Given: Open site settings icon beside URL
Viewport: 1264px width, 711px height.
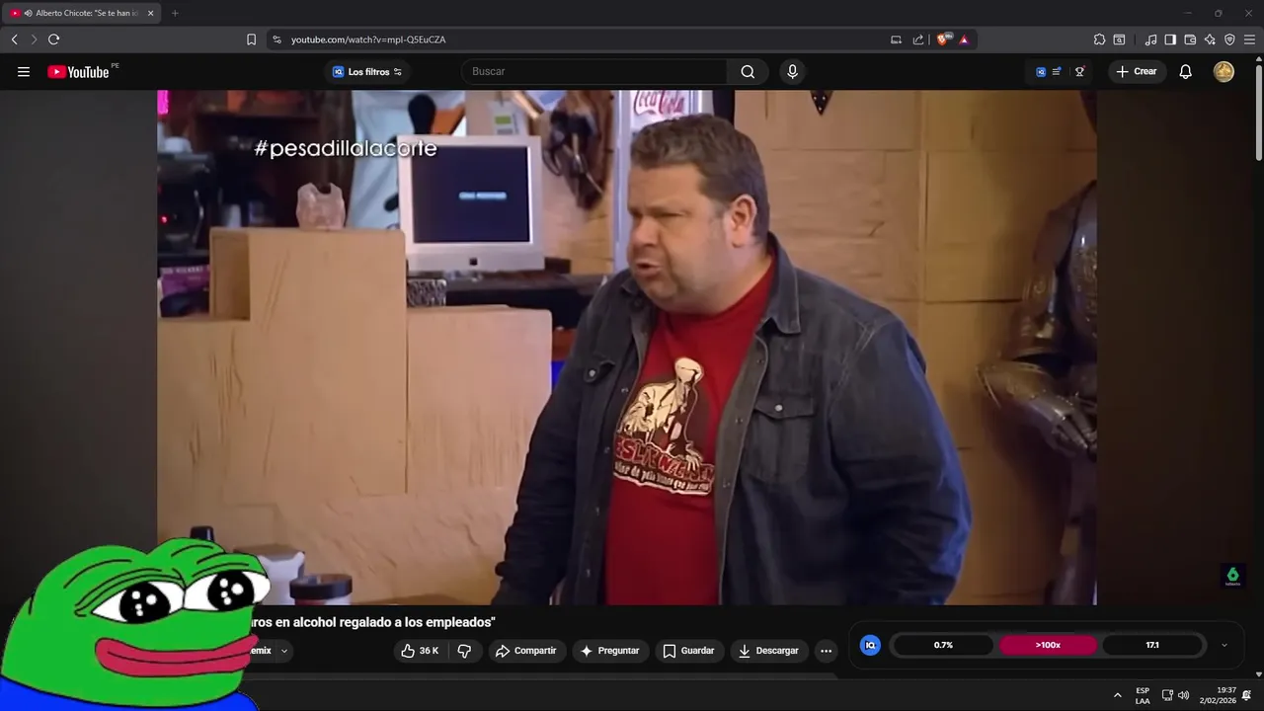Looking at the screenshot, I should [x=276, y=39].
